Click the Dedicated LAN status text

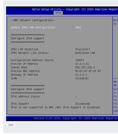point(85,53)
